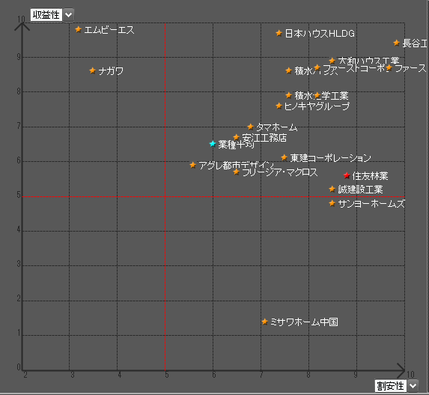Select the ナガワ star data point
This screenshot has width=429, height=395.
93,70
